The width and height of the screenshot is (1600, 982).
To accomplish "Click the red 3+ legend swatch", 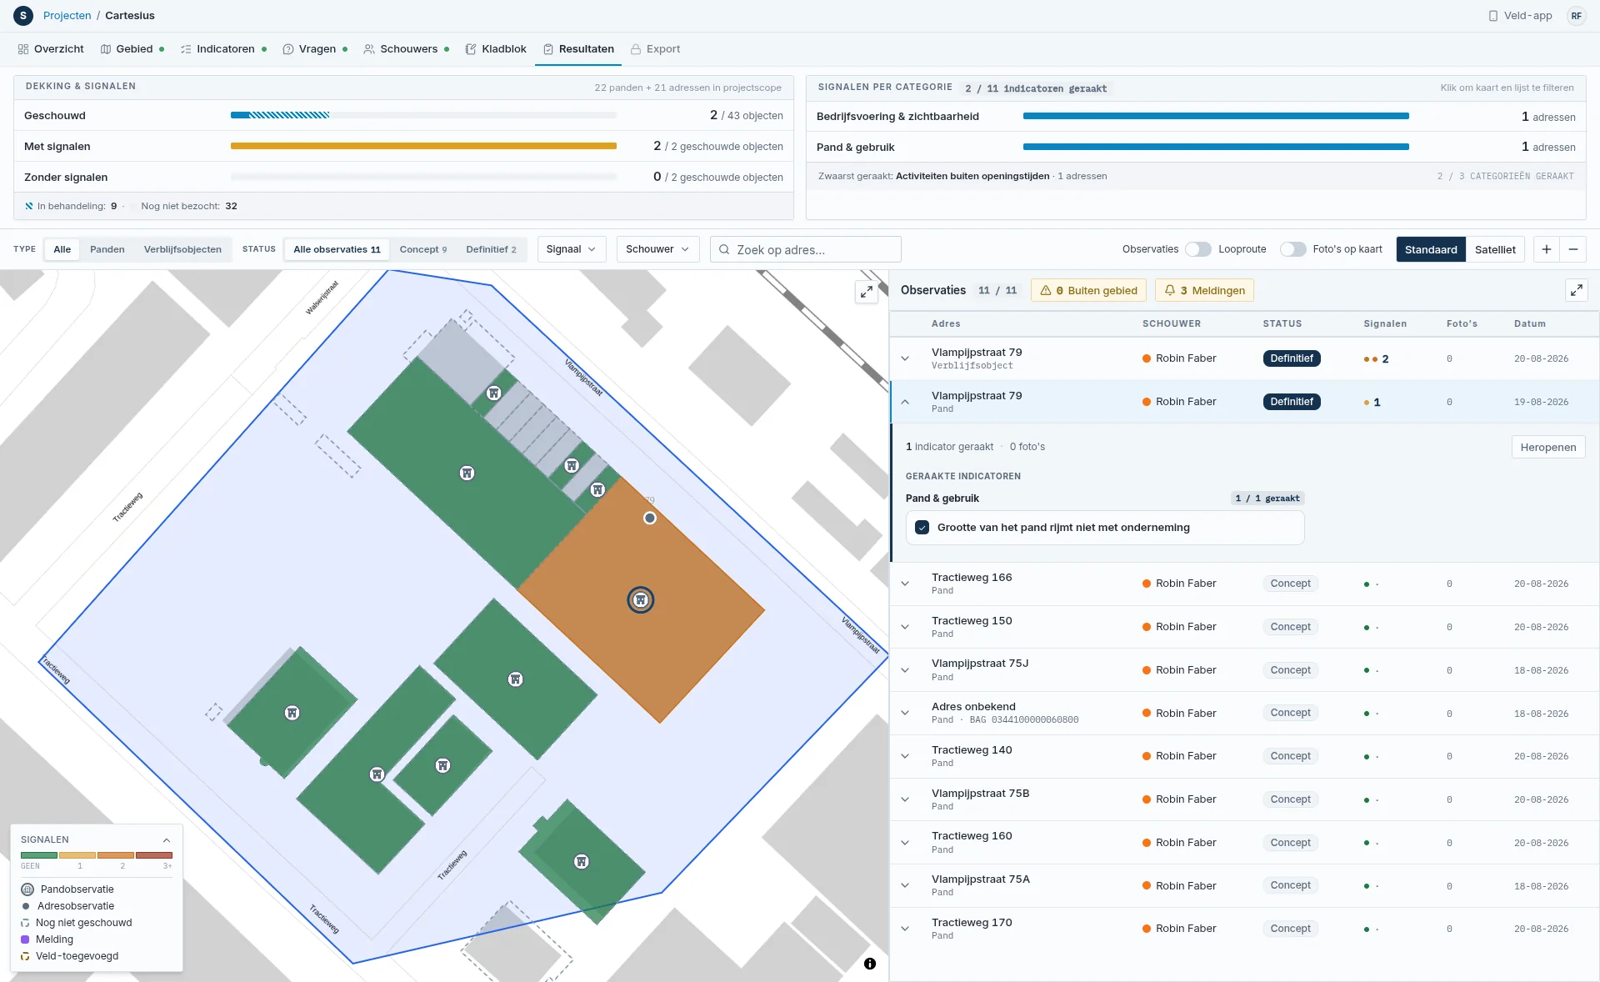I will (x=154, y=855).
